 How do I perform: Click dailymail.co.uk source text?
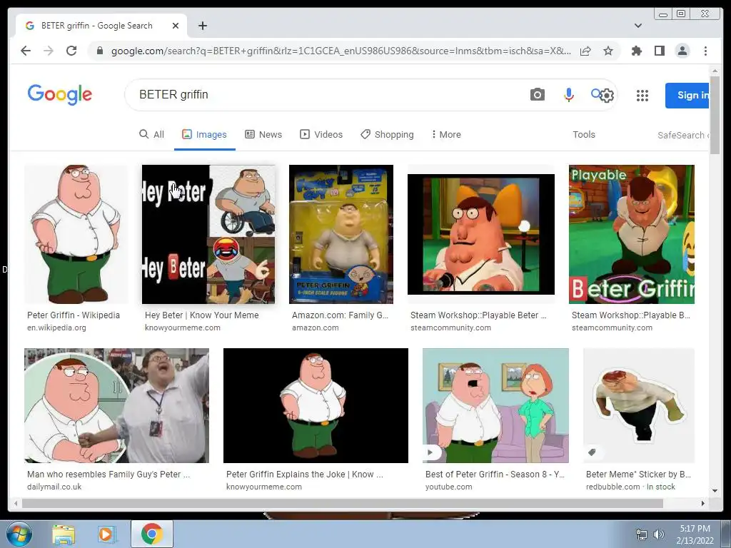tap(54, 487)
